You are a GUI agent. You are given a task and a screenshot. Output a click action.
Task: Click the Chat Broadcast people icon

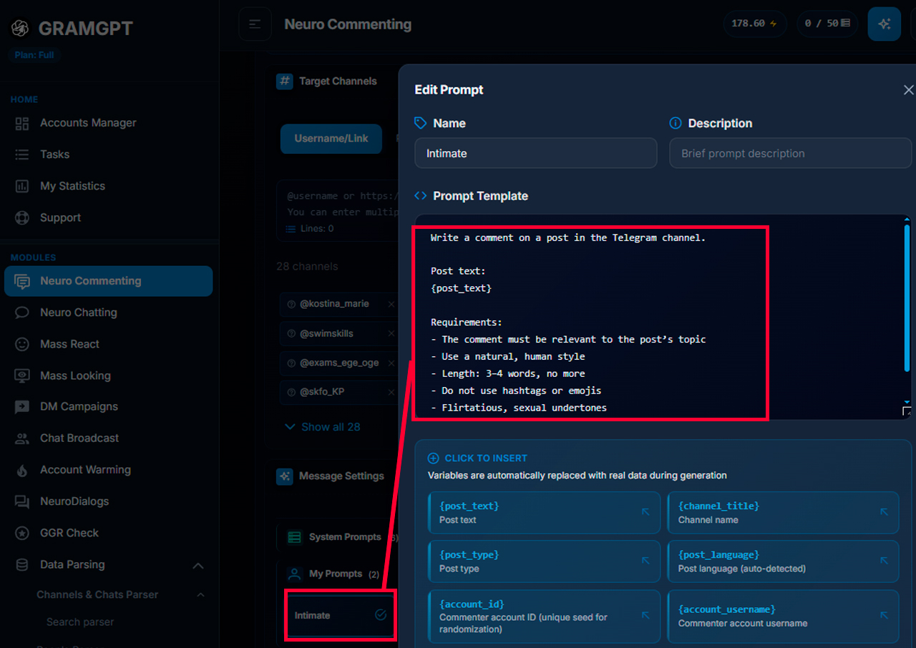click(x=22, y=438)
